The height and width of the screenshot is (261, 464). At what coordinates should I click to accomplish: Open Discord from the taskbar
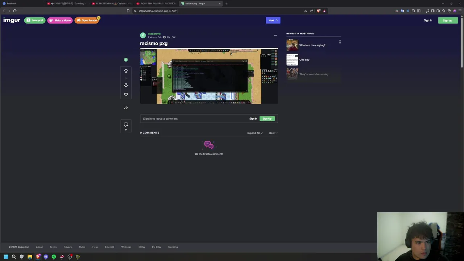pyautogui.click(x=46, y=257)
